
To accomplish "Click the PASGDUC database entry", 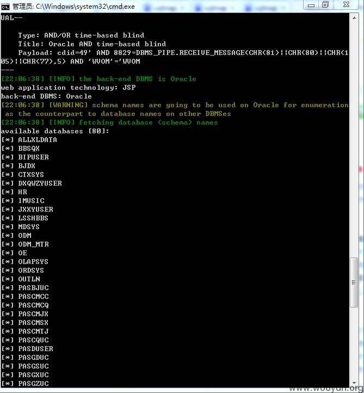I will point(25,358).
